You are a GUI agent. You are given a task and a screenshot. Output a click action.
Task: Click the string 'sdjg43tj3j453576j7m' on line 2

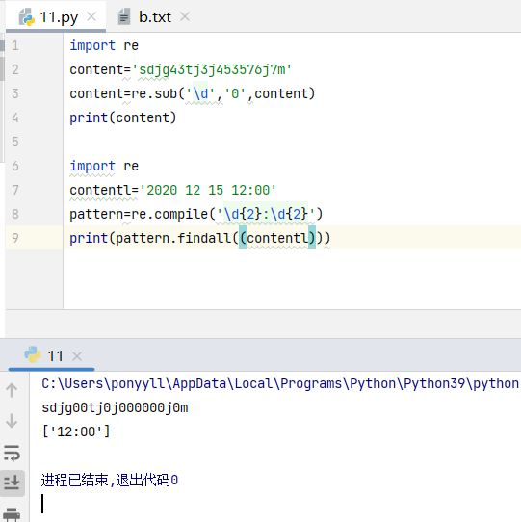tap(212, 70)
